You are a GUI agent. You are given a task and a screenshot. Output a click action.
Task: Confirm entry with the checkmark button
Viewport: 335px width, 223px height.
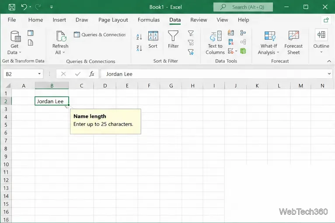78,74
